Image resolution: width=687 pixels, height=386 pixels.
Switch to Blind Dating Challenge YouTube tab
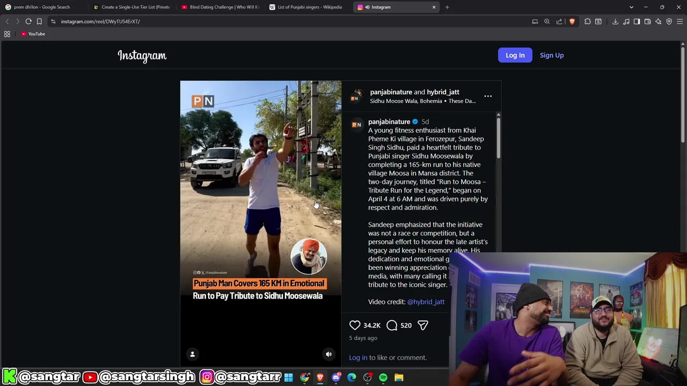pos(220,7)
